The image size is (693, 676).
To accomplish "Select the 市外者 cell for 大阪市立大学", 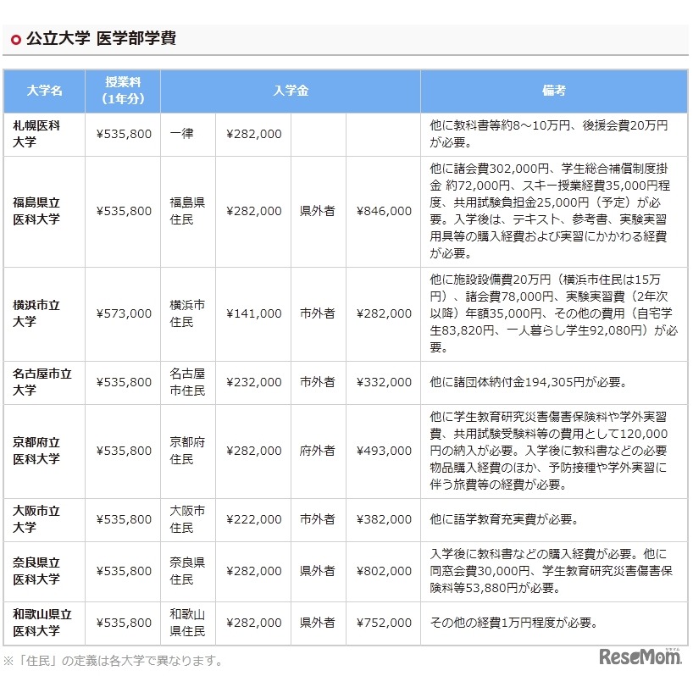I will [x=316, y=519].
